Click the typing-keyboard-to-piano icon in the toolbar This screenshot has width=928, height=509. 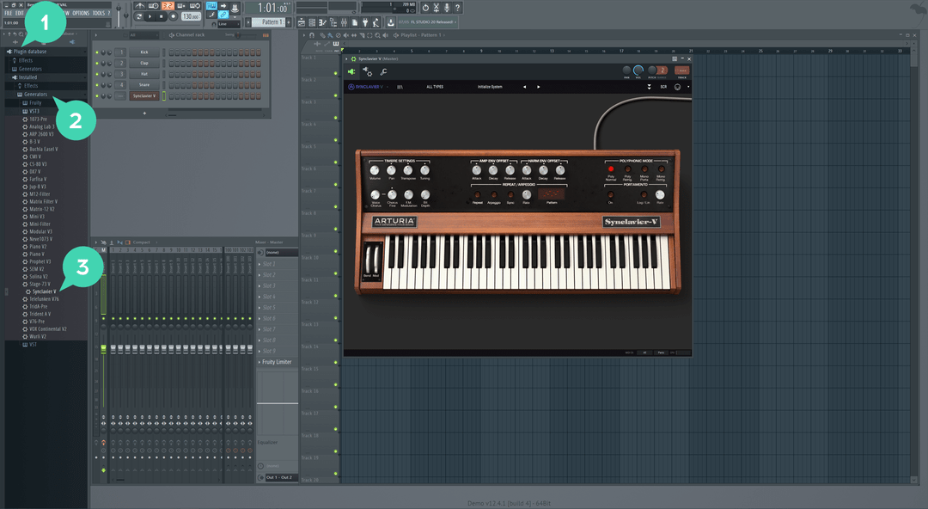(210, 7)
